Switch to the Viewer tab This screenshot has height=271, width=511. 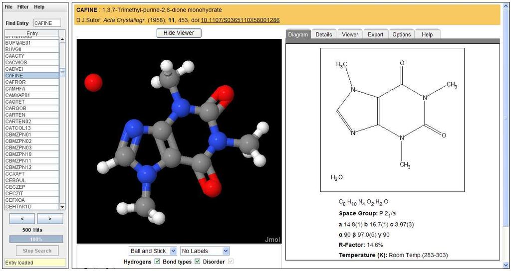coord(350,34)
